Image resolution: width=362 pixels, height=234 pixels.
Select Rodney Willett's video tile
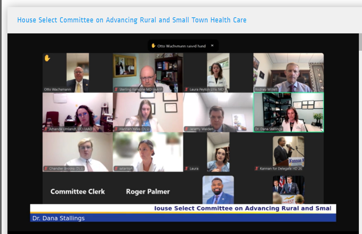pyautogui.click(x=288, y=73)
